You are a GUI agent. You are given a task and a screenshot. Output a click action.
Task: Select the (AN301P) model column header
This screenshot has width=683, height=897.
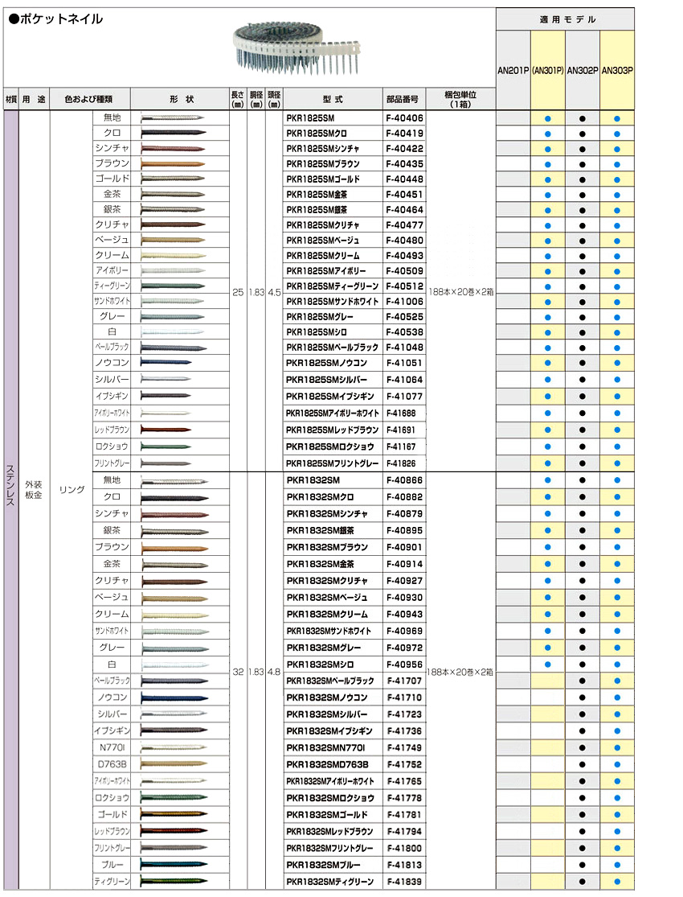(547, 70)
